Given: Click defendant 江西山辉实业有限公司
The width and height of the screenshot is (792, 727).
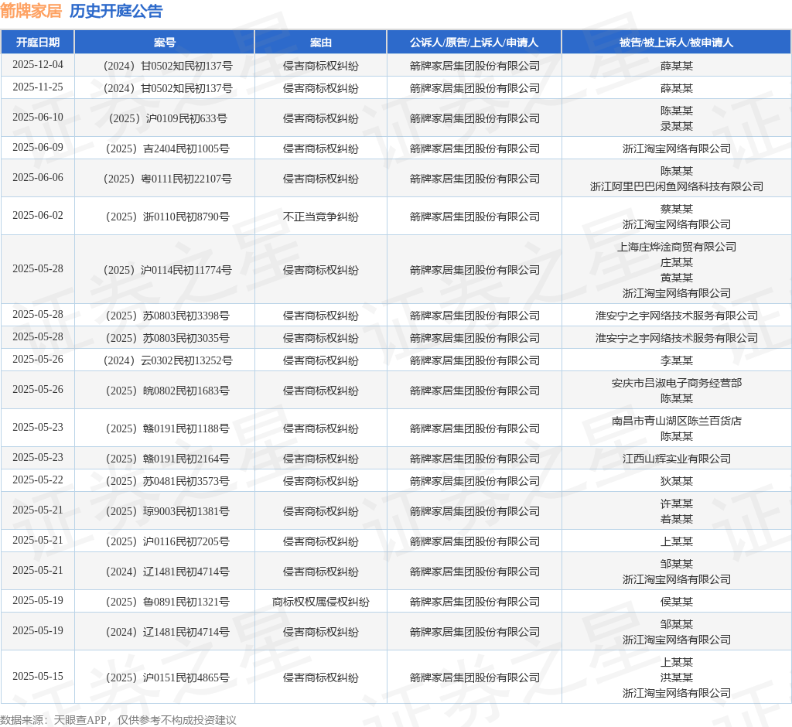Looking at the screenshot, I should click(676, 459).
